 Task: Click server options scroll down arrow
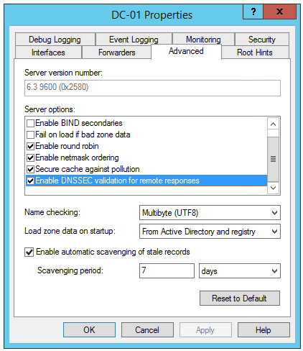(x=273, y=188)
